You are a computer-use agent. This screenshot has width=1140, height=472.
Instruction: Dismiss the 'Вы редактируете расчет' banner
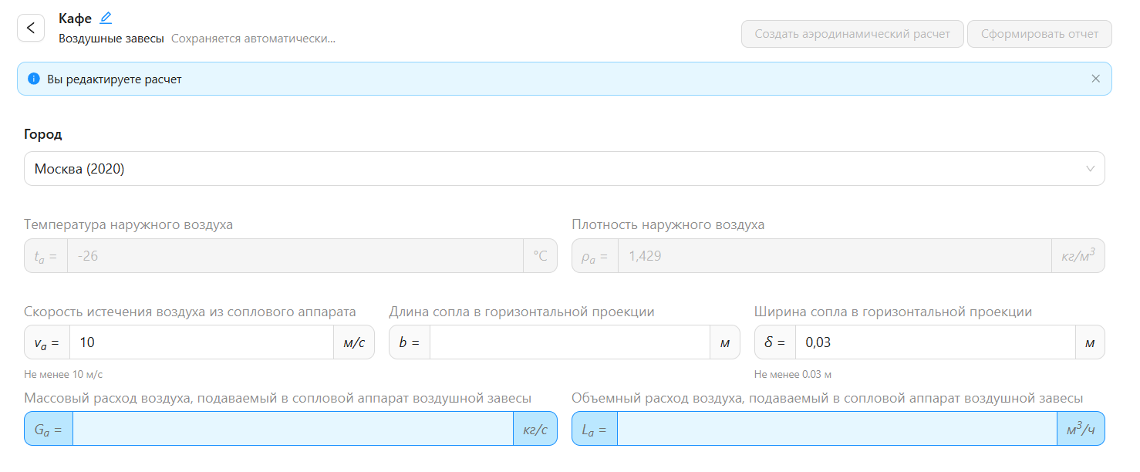(x=1095, y=79)
